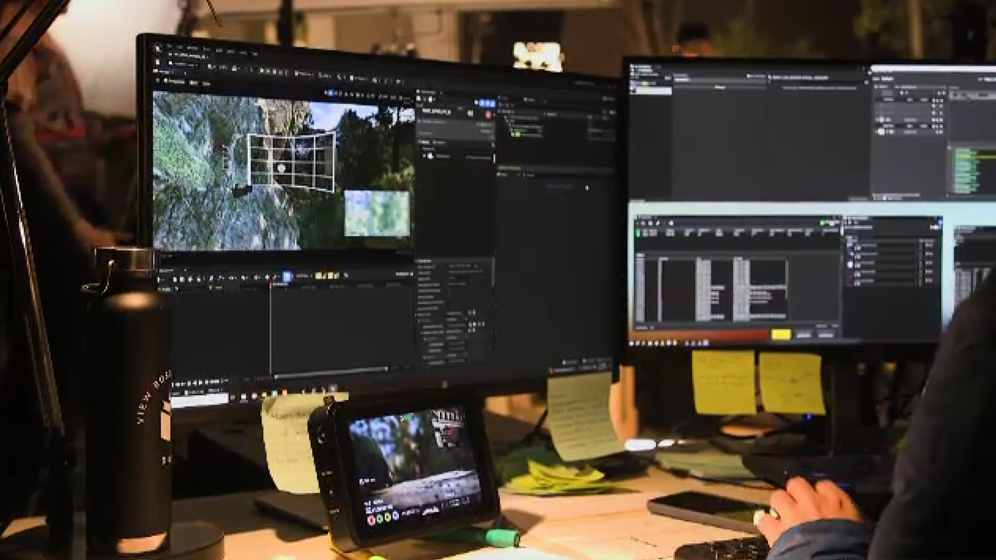
Task: Select the green item in the outliner tree
Action: pos(517,134)
